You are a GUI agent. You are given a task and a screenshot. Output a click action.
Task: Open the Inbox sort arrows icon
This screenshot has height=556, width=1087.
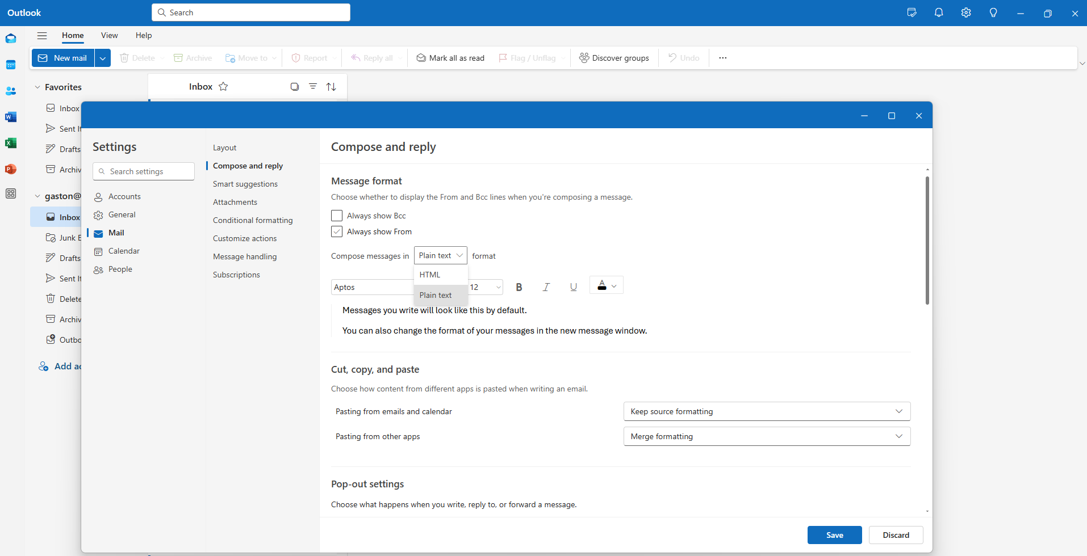[331, 86]
